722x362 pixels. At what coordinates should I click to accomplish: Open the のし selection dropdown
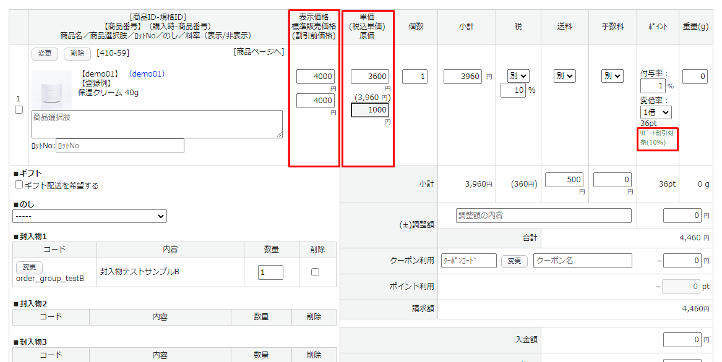[x=90, y=216]
